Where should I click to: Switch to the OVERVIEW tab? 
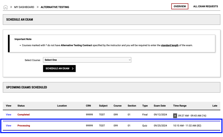(180, 6)
